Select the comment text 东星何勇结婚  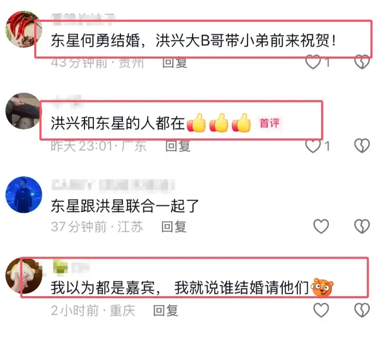95,40
